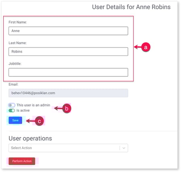The width and height of the screenshot is (181, 172).
Task: Click the Last Name field containing Robins
Action: click(x=68, y=51)
